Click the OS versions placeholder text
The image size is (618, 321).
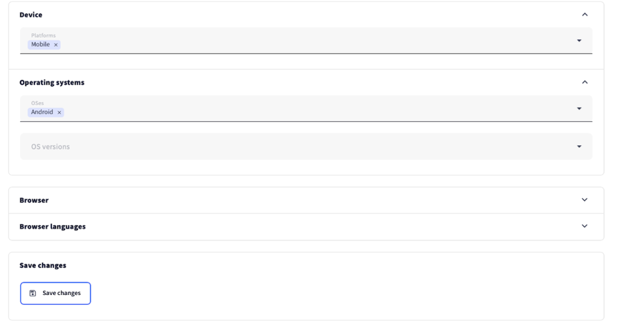(x=50, y=147)
